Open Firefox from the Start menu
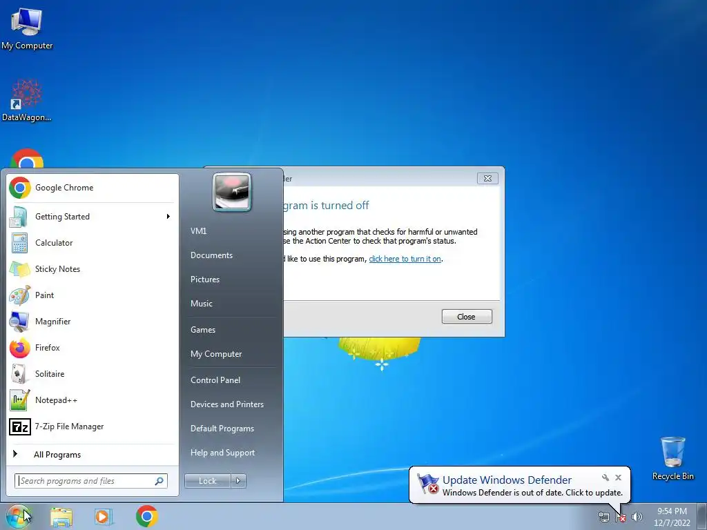This screenshot has width=707, height=530. coord(93,348)
